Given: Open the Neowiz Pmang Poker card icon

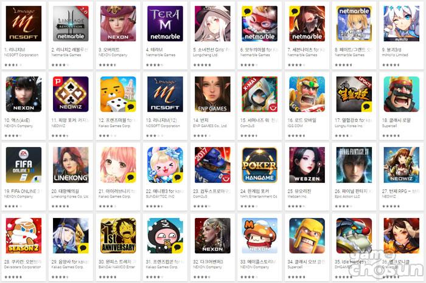Looking at the screenshot, I should tap(71, 94).
